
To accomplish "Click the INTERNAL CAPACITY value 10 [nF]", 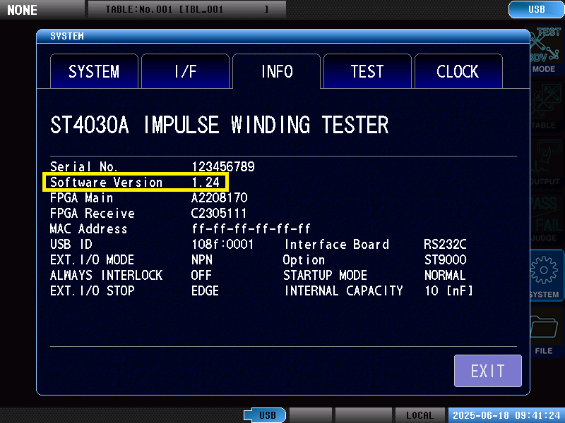I will tap(448, 290).
